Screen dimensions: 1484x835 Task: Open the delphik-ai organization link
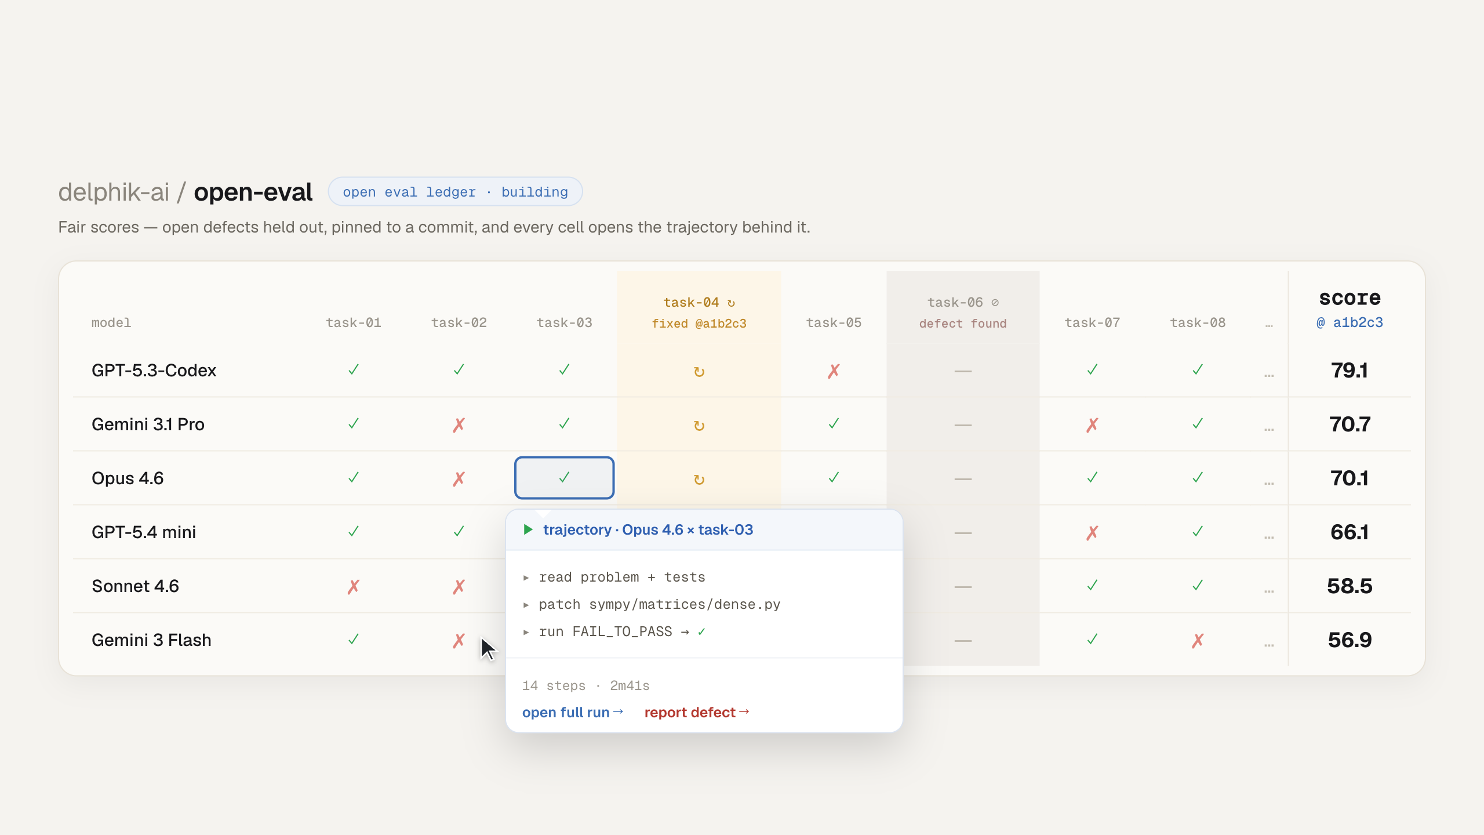click(x=114, y=192)
